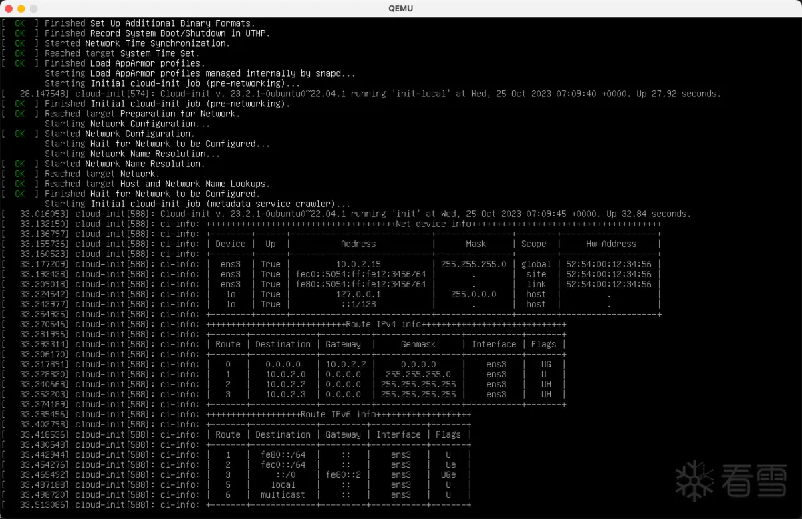This screenshot has height=519, width=802.
Task: Click the loopback address 127.0.0.1
Action: (x=358, y=294)
